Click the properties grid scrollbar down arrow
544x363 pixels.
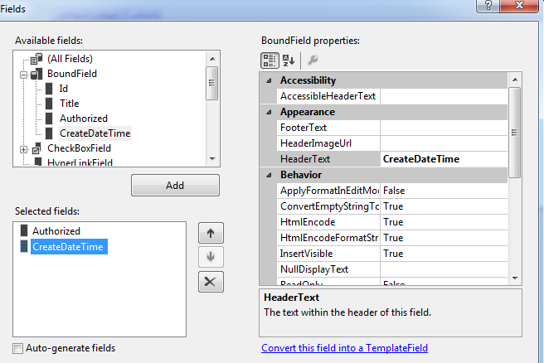coord(515,278)
